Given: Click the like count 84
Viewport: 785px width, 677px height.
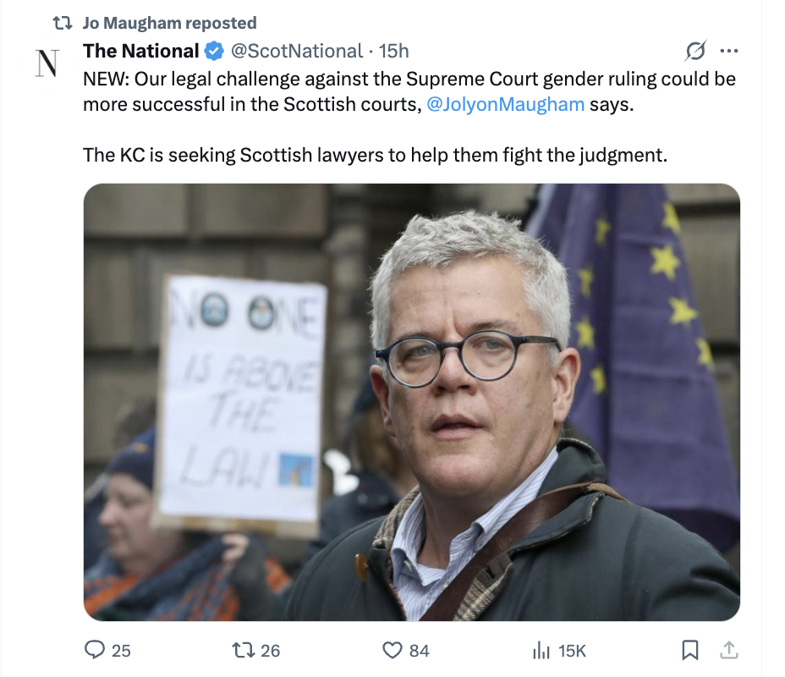Looking at the screenshot, I should [x=420, y=651].
